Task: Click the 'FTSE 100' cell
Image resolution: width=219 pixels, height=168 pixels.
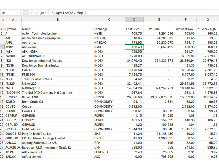Action: (58, 74)
